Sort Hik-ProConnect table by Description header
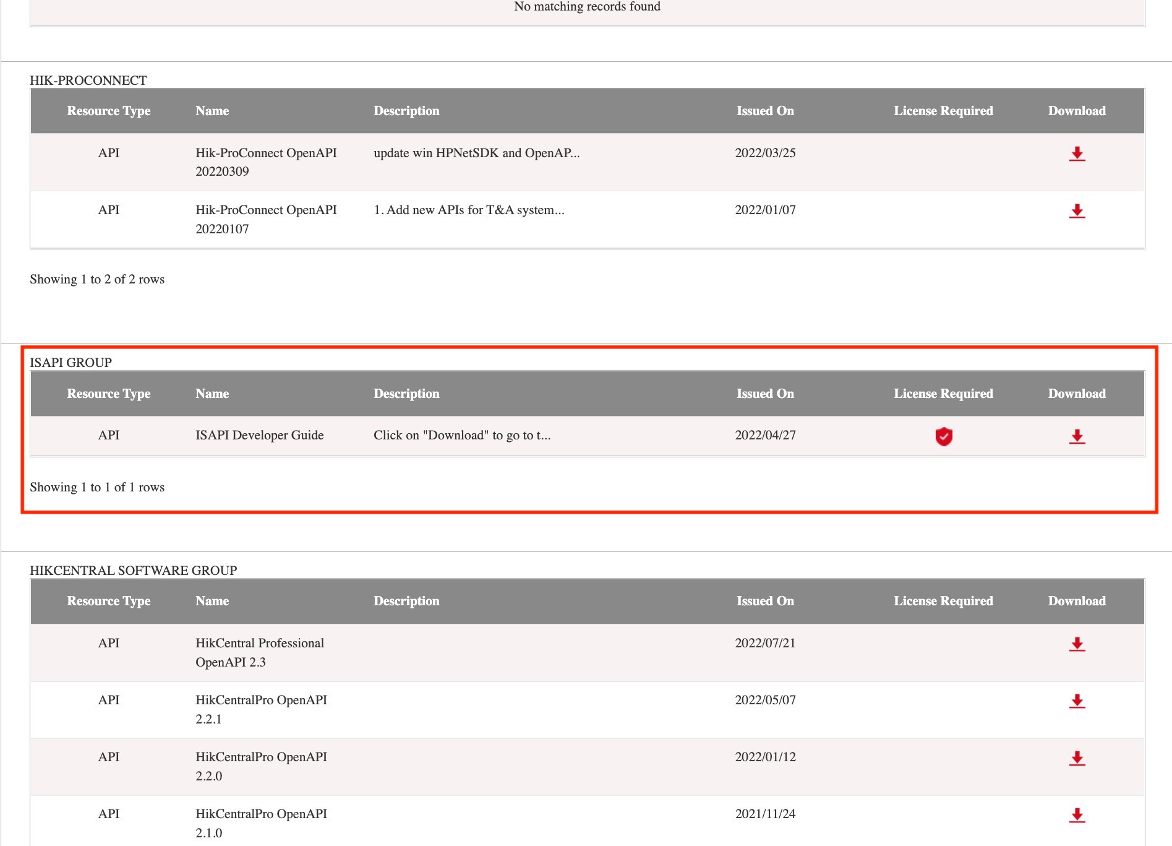The height and width of the screenshot is (846, 1172). 406,111
